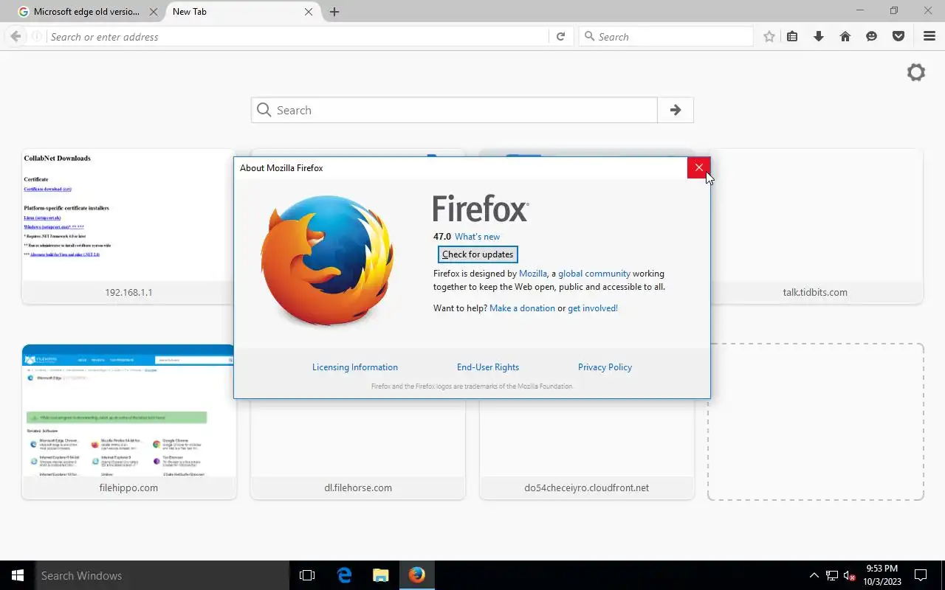Click the Firefox taskbar icon
This screenshot has width=945, height=590.
[417, 575]
